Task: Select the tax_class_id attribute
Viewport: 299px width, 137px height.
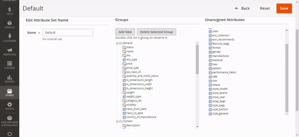Action: click(133, 72)
